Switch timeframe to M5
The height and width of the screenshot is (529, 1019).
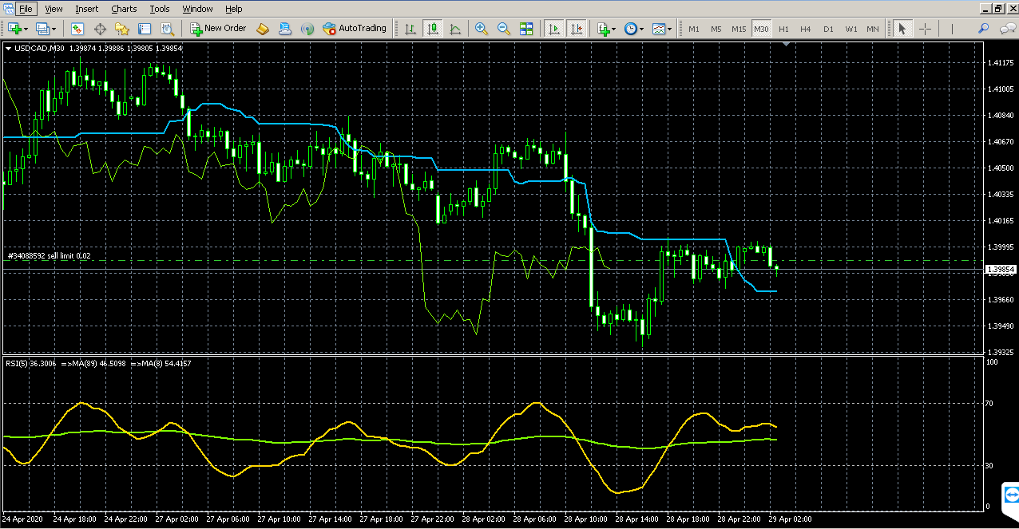(x=716, y=29)
